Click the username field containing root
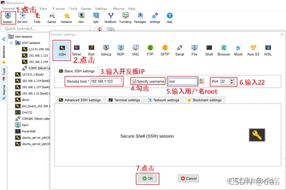Screen dimensions: 286x190 tap(183, 81)
